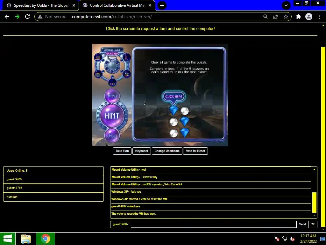Click Vote for Reset
Viewport: 326px width, 245px height.
[x=195, y=151]
